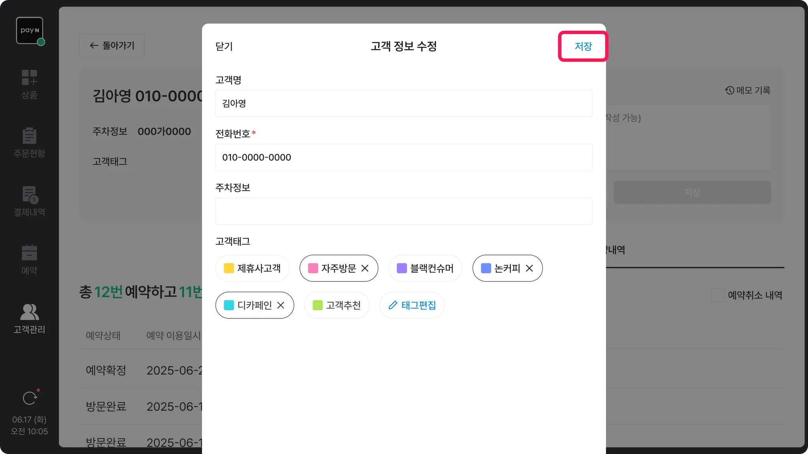Go to 예약 calendar icon
This screenshot has width=808, height=454.
click(29, 253)
